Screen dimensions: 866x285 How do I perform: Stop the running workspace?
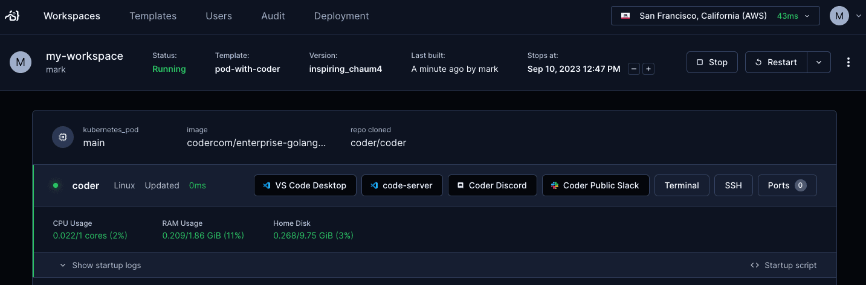(713, 62)
